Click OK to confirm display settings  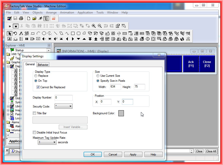[x=93, y=154]
